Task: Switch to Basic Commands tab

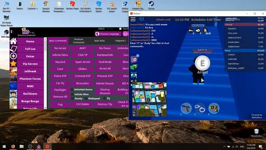Action: tap(58, 41)
